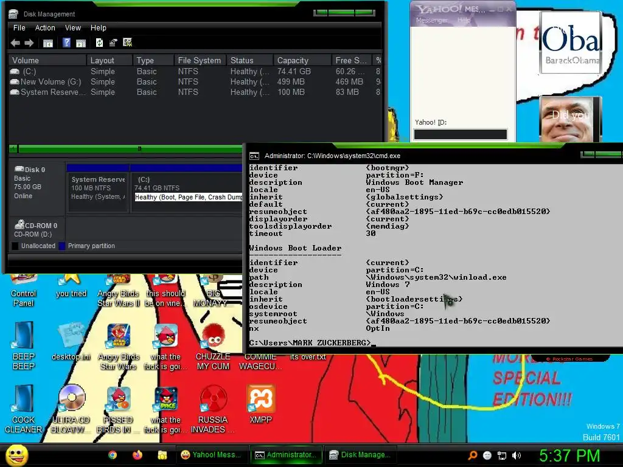Click the Primary partition blue legend swatch
The height and width of the screenshot is (467, 623).
coord(62,246)
